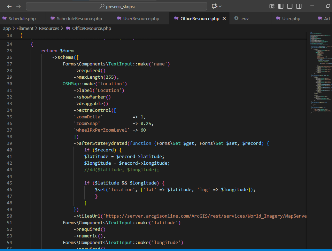
Task: Click the OfficeResource.php breadcrumb item
Action: (x=91, y=28)
